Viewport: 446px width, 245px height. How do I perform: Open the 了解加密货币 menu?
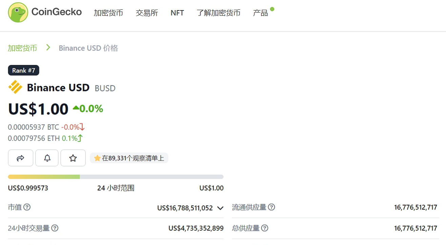(x=218, y=13)
